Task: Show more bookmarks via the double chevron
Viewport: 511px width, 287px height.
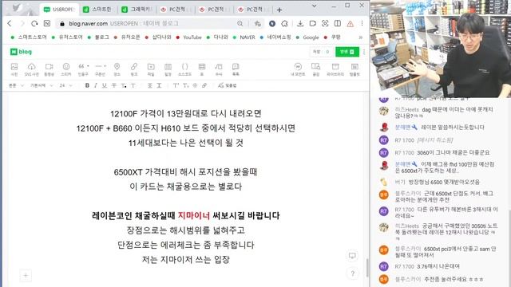Action: [361, 37]
